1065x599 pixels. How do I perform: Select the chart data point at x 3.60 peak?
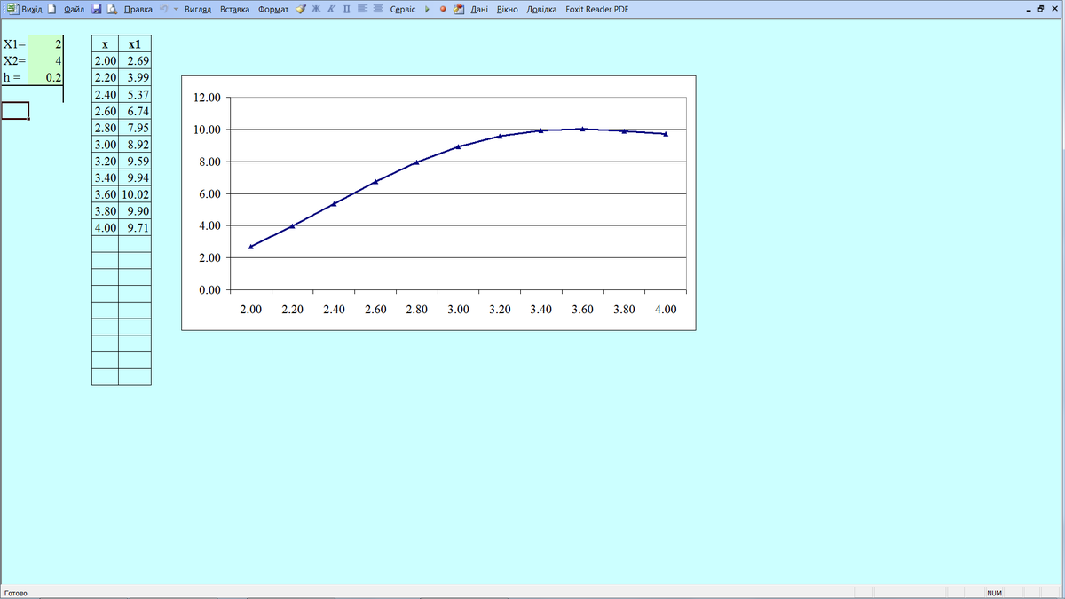coord(582,129)
